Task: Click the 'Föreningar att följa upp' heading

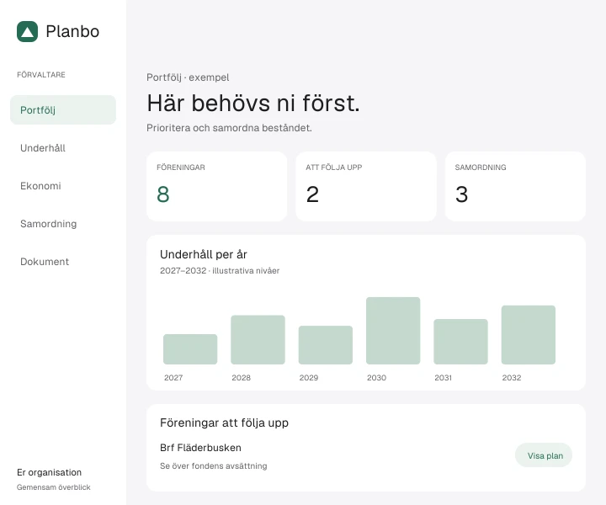Action: tap(224, 423)
